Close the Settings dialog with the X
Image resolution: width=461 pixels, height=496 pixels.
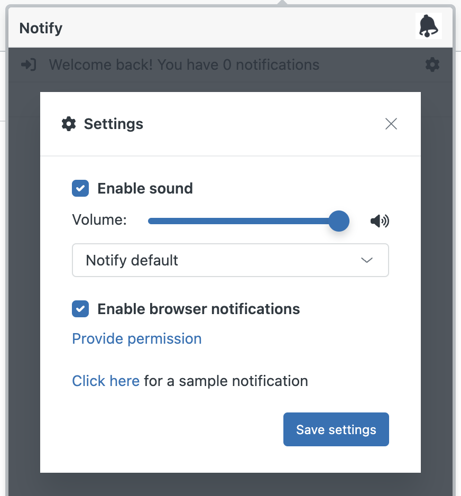pos(391,124)
